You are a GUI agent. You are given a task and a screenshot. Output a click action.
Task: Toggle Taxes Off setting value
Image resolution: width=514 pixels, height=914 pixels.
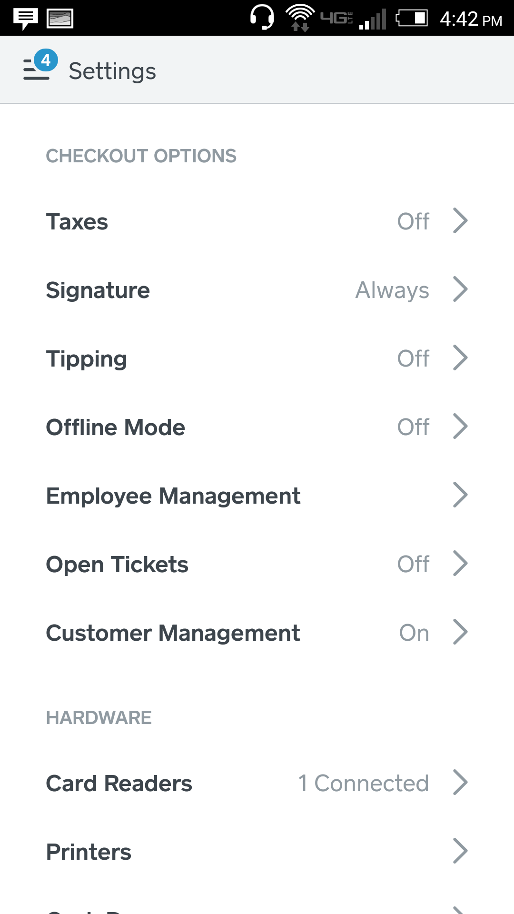pos(413,221)
